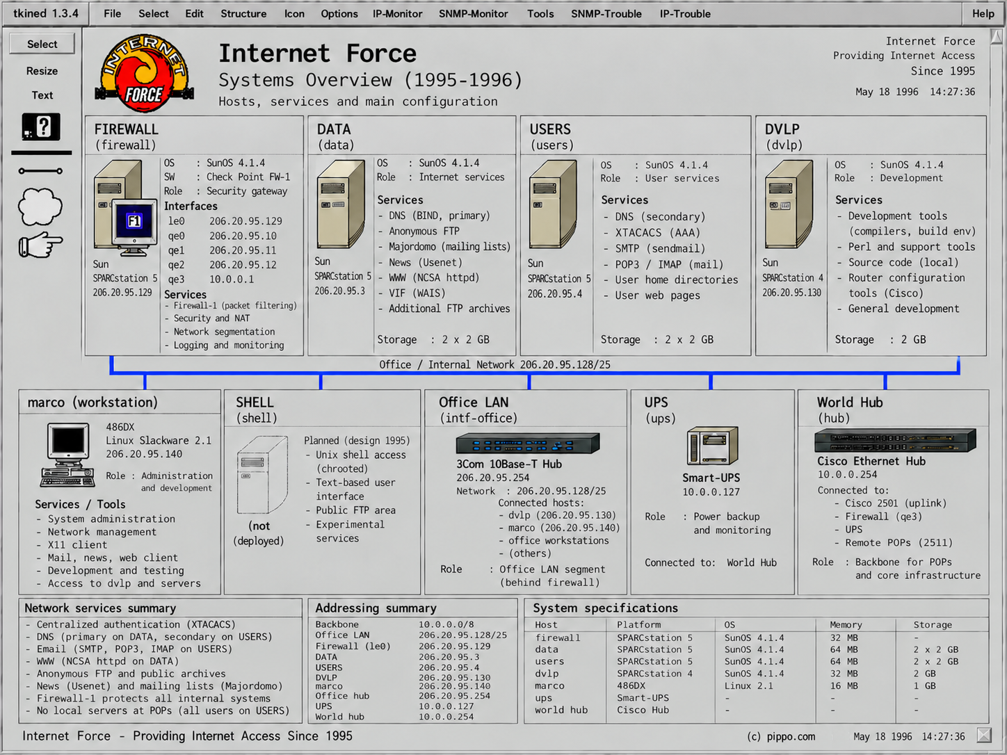This screenshot has height=755, width=1007.
Task: Click the blue Office / Internal Network line
Action: 535,373
